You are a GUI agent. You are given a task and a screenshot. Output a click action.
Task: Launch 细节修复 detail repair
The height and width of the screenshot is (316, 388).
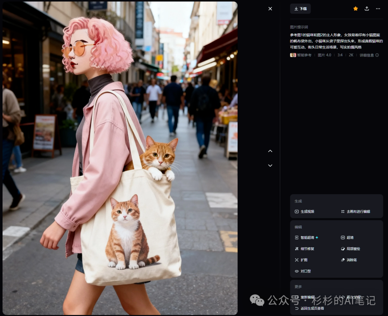[x=305, y=248]
